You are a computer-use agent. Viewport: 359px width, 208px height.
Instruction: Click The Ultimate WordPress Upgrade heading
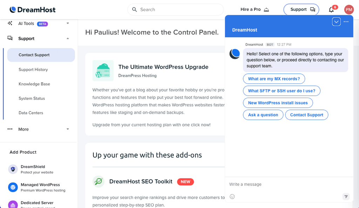[x=163, y=67]
